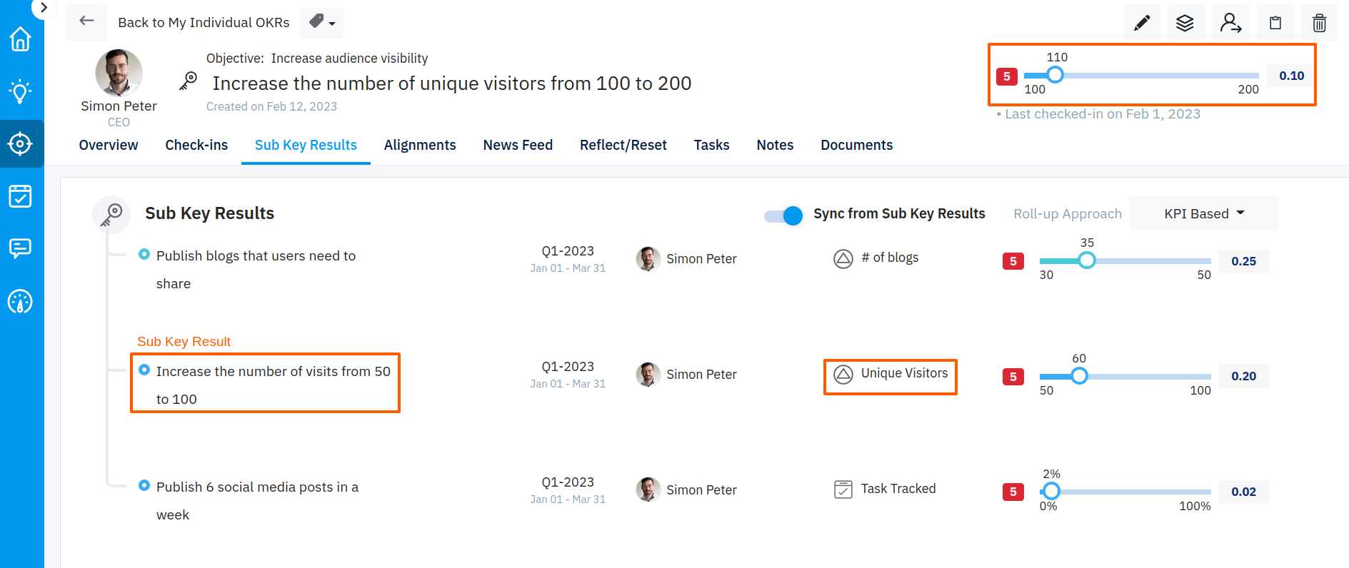This screenshot has width=1349, height=568.
Task: Click the back arrow button
Action: 86,21
